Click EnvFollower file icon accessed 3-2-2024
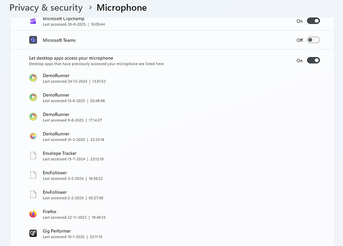 click(x=33, y=175)
